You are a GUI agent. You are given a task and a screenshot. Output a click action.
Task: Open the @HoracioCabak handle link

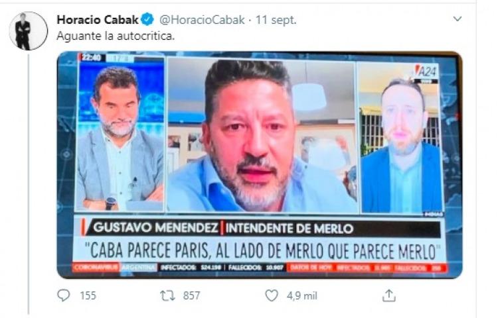(202, 20)
